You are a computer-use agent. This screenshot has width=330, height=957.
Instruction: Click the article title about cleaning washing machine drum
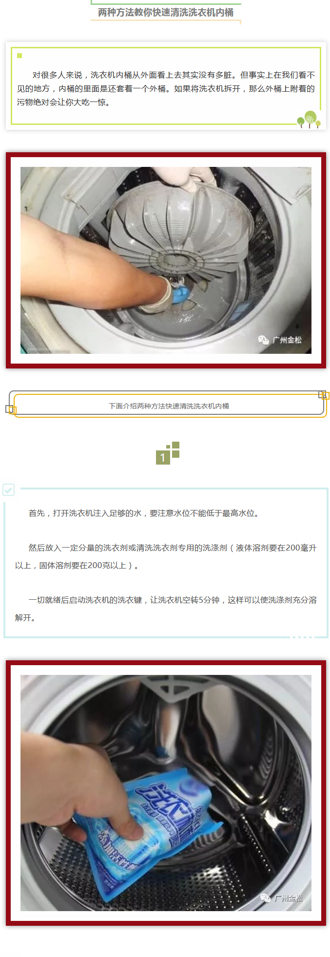point(166,12)
